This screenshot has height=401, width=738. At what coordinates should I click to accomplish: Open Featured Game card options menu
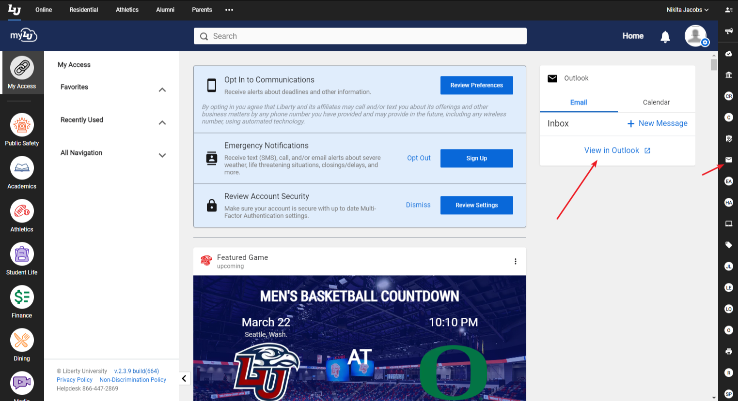click(x=515, y=261)
